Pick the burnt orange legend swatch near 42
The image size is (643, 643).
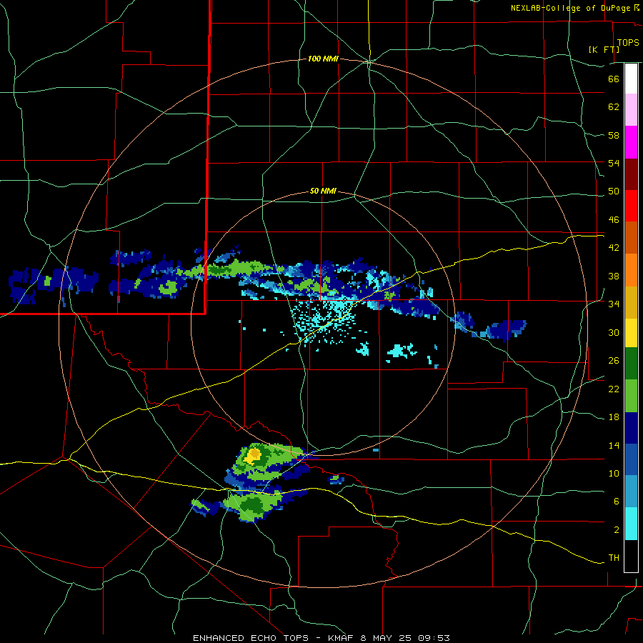pyautogui.click(x=631, y=238)
